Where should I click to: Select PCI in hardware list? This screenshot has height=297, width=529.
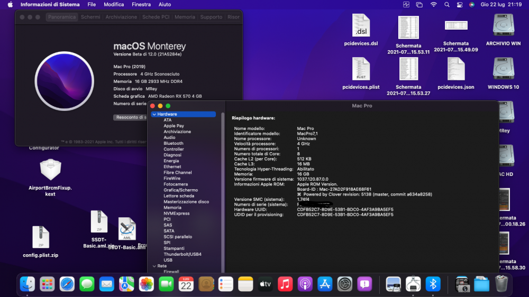(x=167, y=219)
